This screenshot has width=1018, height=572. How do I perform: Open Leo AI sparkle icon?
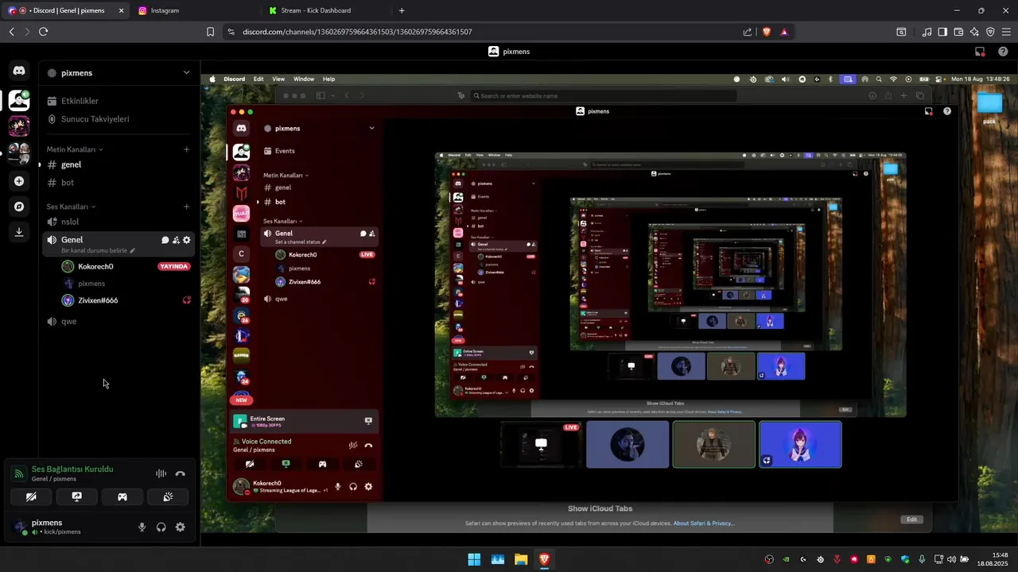974,32
